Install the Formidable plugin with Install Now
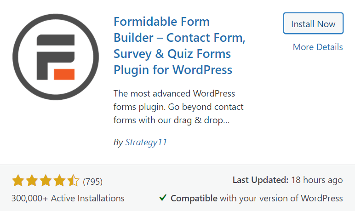The width and height of the screenshot is (355, 211). coord(313,23)
